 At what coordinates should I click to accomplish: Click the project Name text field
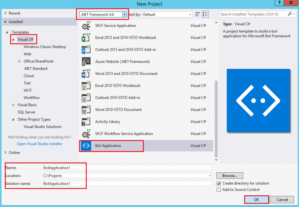point(127,168)
